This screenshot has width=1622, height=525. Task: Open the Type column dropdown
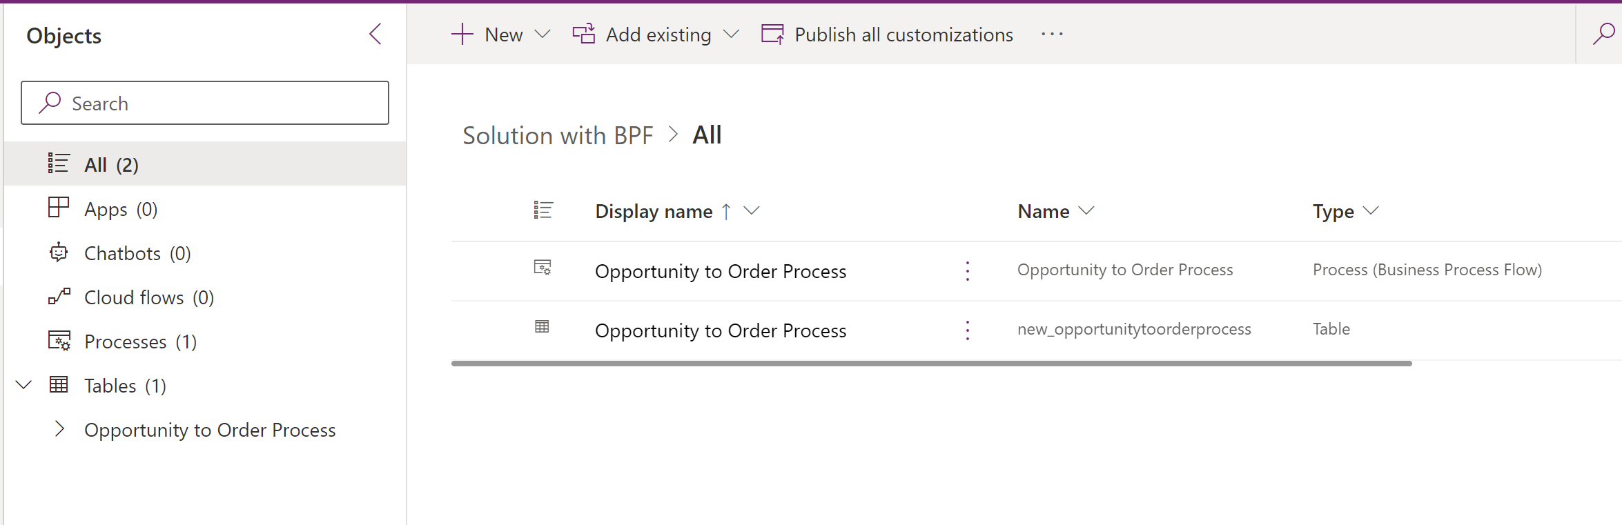tap(1371, 211)
